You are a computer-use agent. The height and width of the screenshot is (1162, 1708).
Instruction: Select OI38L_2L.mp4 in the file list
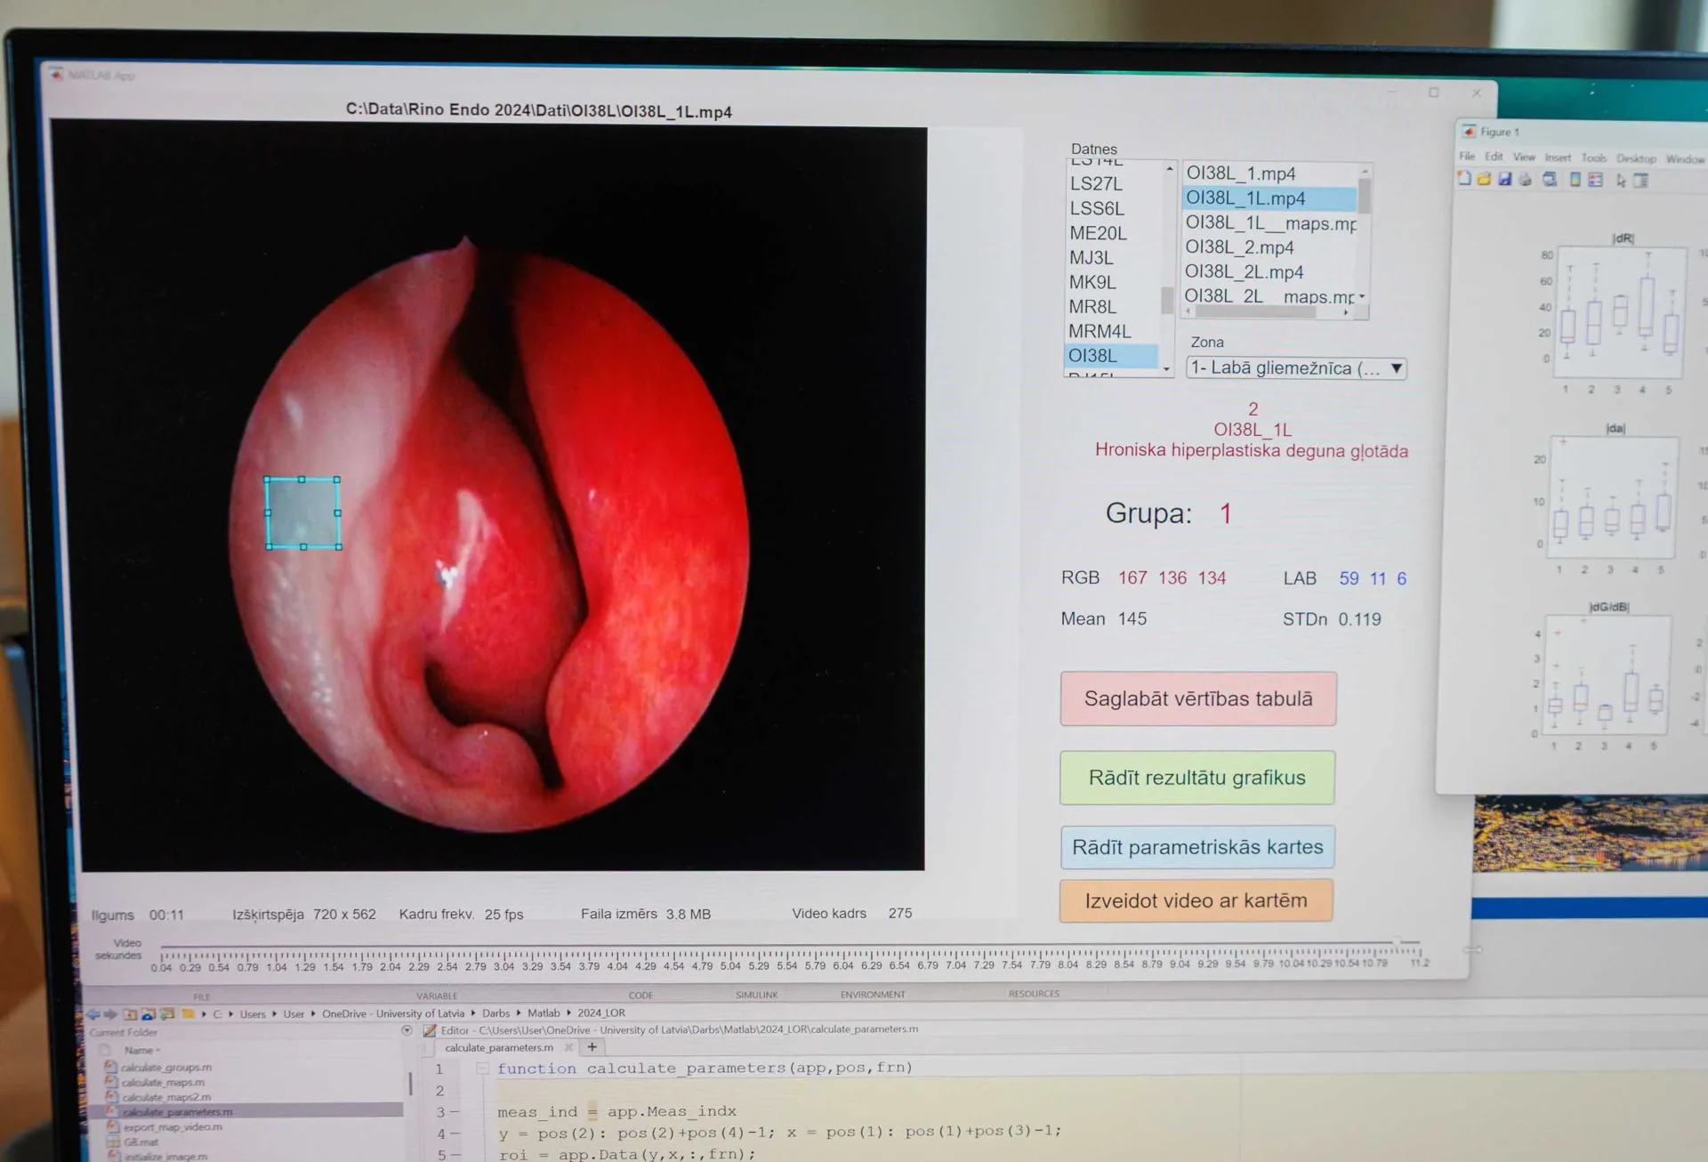pyautogui.click(x=1244, y=272)
